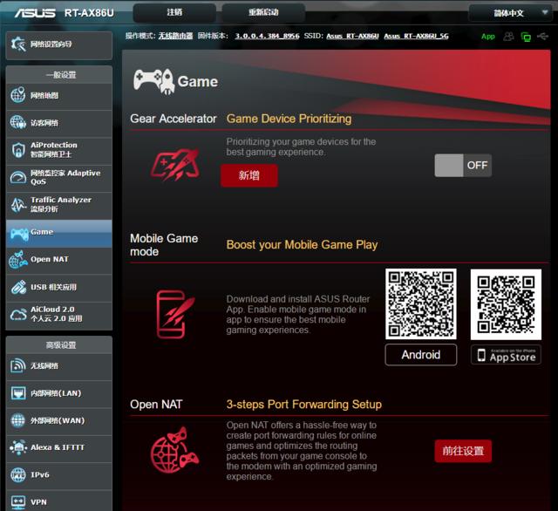
Task: Click the App Store download button
Action: coord(506,355)
